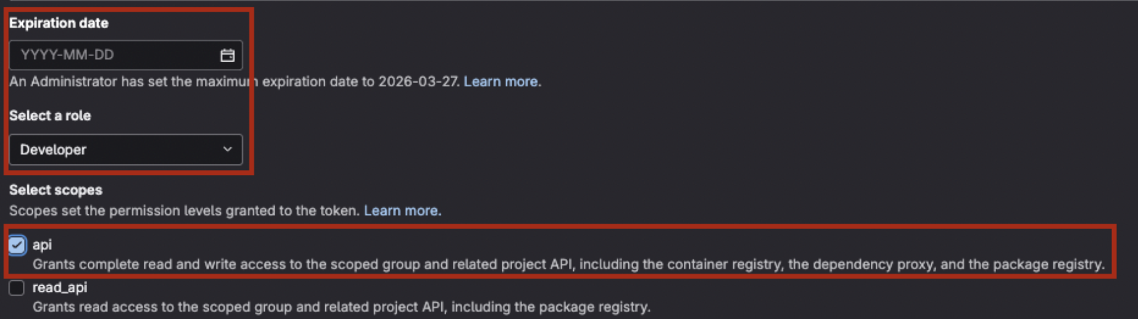Click the "Select a role" label
The height and width of the screenshot is (319, 1138).
click(50, 116)
